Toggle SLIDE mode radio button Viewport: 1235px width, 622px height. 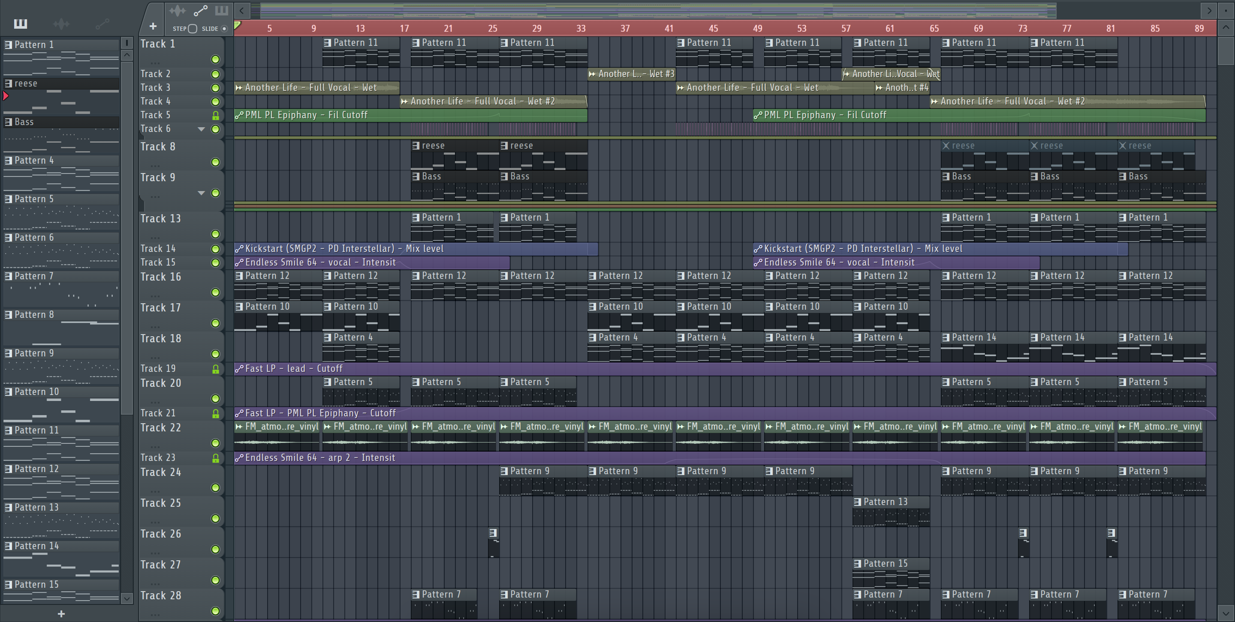click(224, 29)
